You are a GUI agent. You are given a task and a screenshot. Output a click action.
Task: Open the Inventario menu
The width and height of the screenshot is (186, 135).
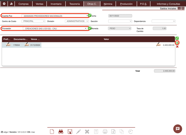[x=56, y=4]
